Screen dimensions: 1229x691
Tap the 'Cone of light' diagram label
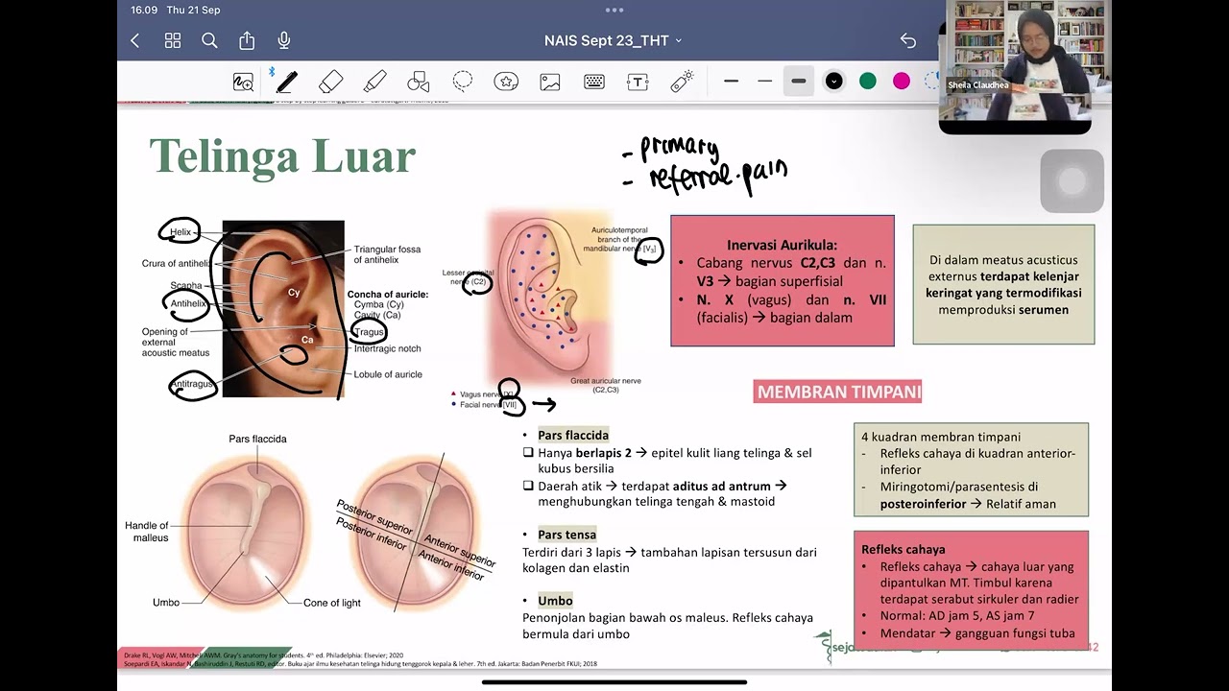coord(332,603)
